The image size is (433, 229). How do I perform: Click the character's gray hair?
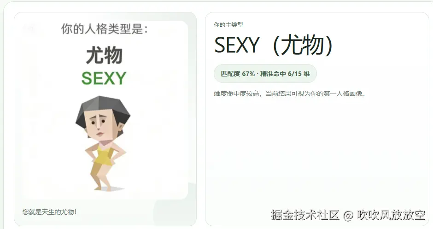(103, 109)
